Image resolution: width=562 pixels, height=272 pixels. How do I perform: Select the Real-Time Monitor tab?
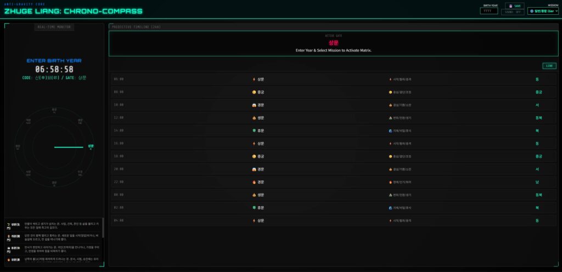point(54,26)
